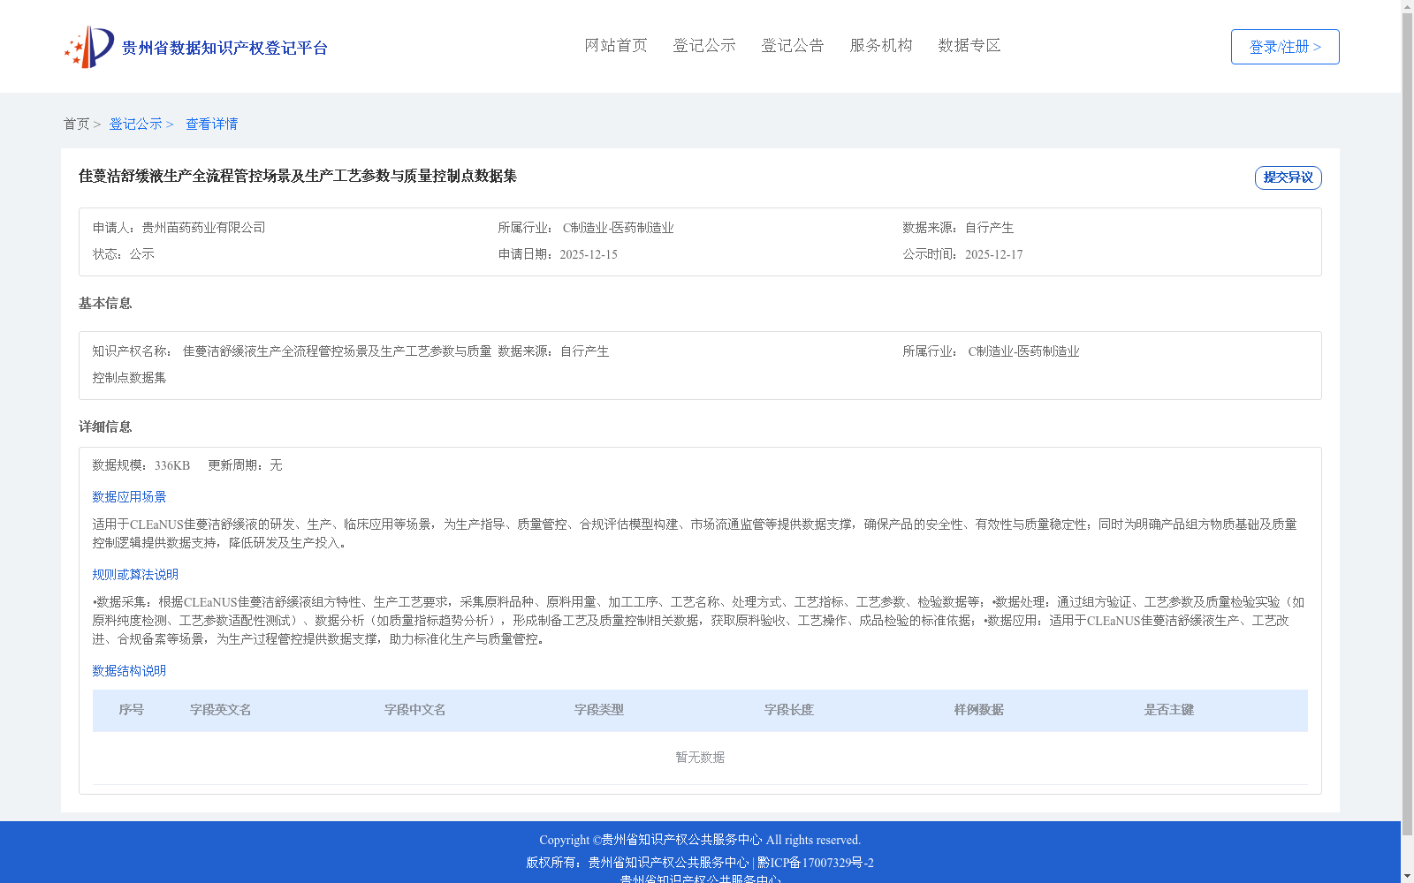The width and height of the screenshot is (1414, 883).
Task: Click the 公示时间 2025-12-17 text
Action: pyautogui.click(x=962, y=254)
